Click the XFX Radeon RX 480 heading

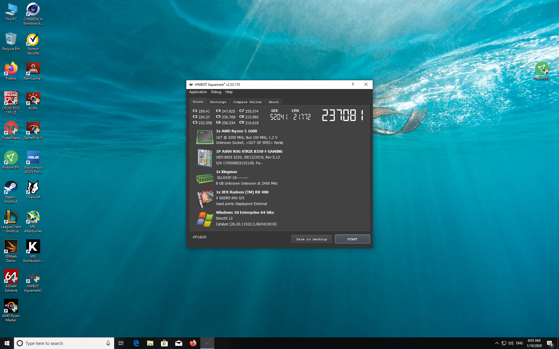click(x=242, y=192)
